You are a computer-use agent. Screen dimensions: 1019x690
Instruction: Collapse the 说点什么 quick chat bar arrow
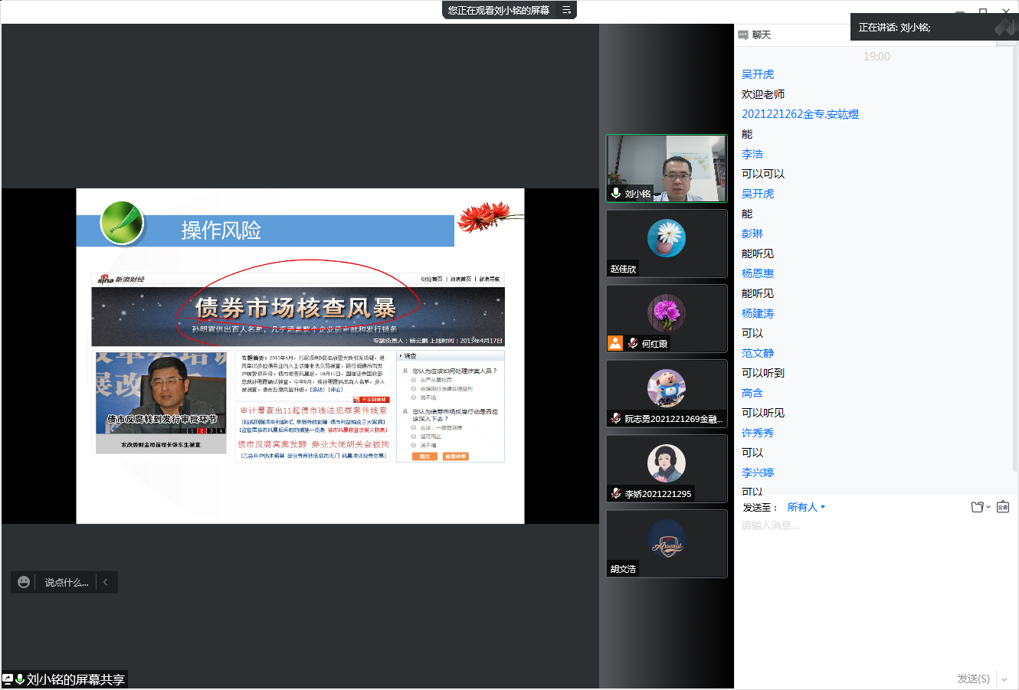point(106,582)
